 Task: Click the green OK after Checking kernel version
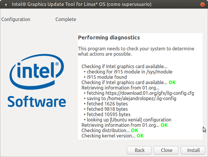(x=140, y=136)
